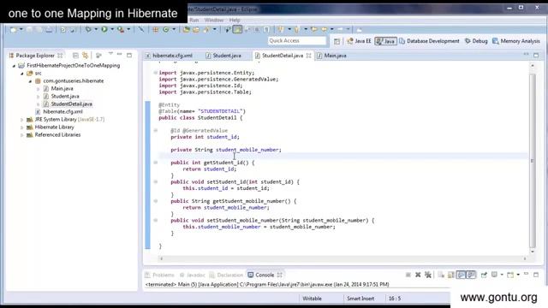The image size is (548, 308).
Task: Click the New Java Package icon
Action: tap(156, 30)
